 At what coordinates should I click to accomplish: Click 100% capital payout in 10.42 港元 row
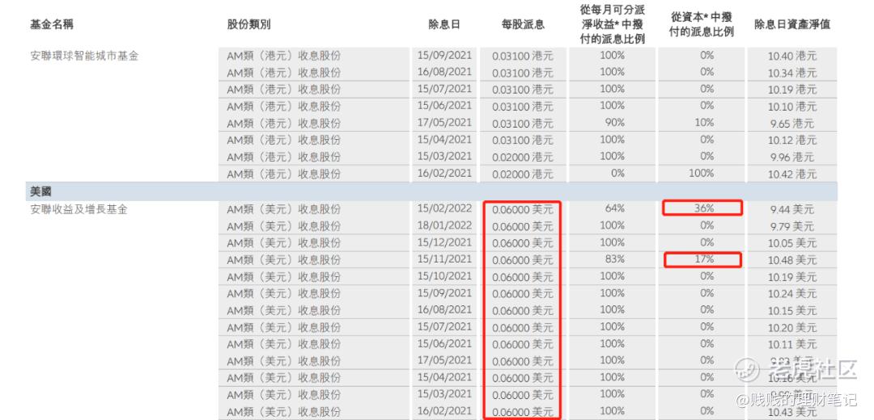(702, 173)
